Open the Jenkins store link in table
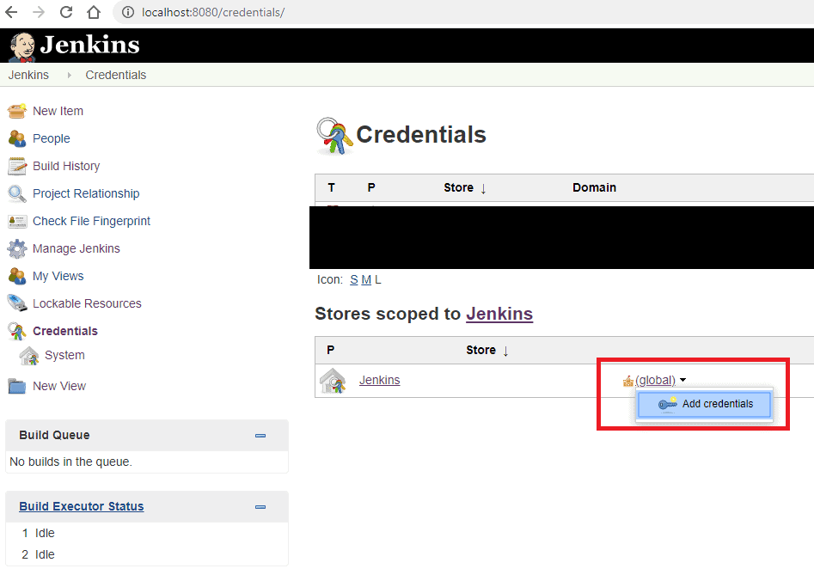The height and width of the screenshot is (587, 814). pyautogui.click(x=379, y=380)
